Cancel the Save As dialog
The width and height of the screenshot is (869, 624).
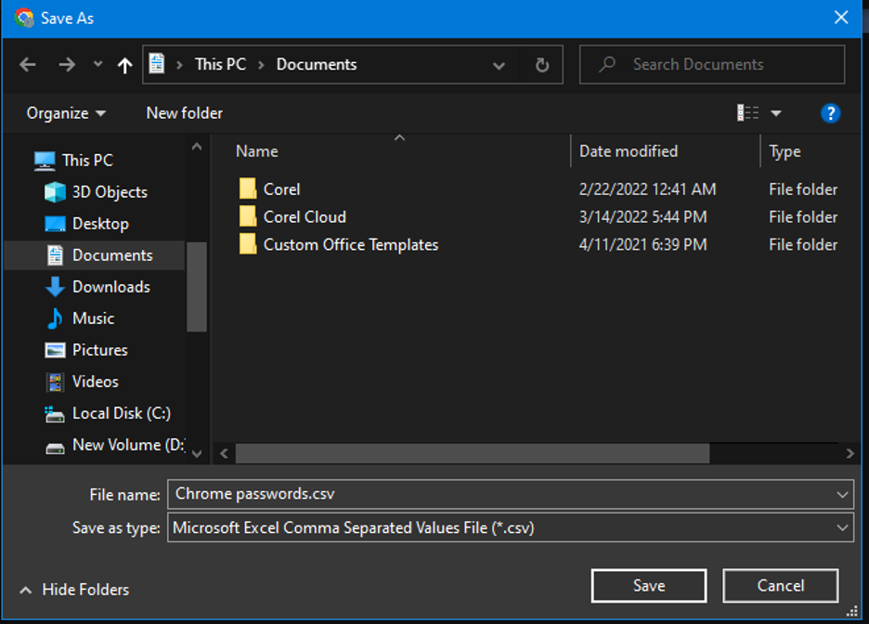(x=780, y=586)
